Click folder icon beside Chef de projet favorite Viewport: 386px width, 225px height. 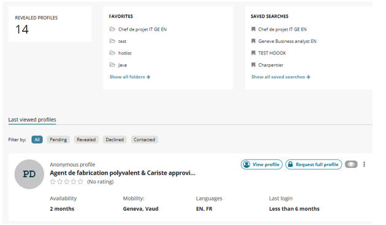(x=112, y=29)
